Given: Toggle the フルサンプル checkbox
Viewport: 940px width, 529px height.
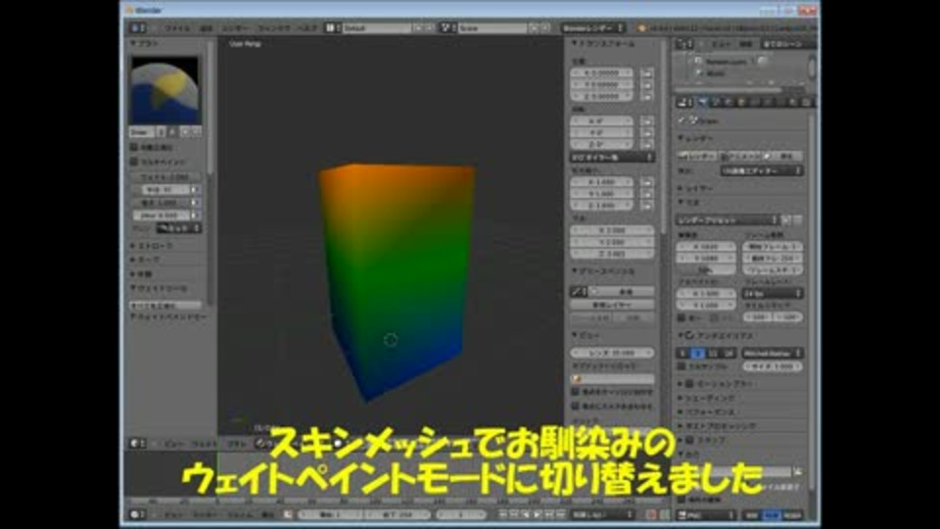Looking at the screenshot, I should pos(681,365).
